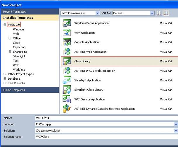Screen dimensions: 178x147
Task: Switch to medium icons list view
Action: point(166,13)
